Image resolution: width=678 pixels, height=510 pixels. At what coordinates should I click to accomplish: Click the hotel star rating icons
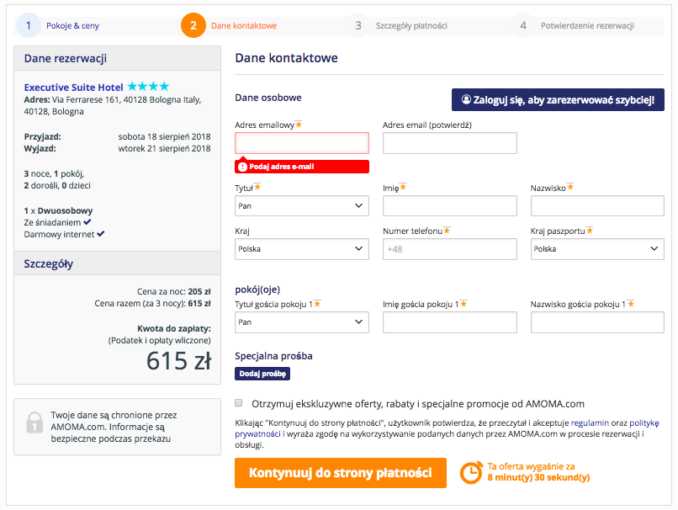[x=148, y=87]
